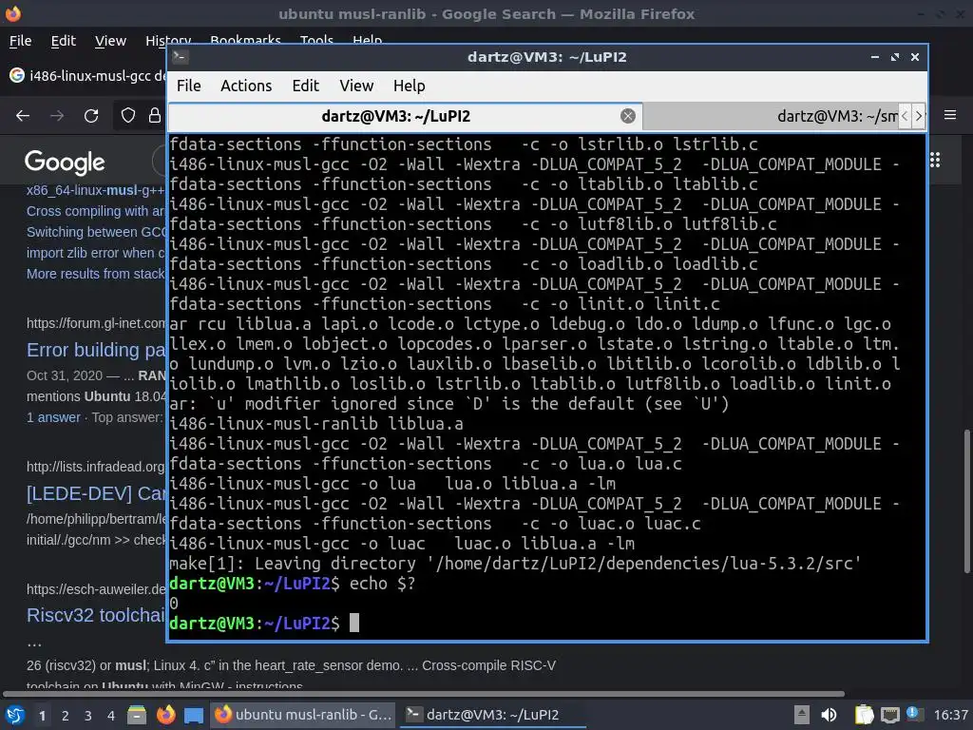Click the Firefox site padlock icon
This screenshot has width=973, height=730.
point(155,115)
